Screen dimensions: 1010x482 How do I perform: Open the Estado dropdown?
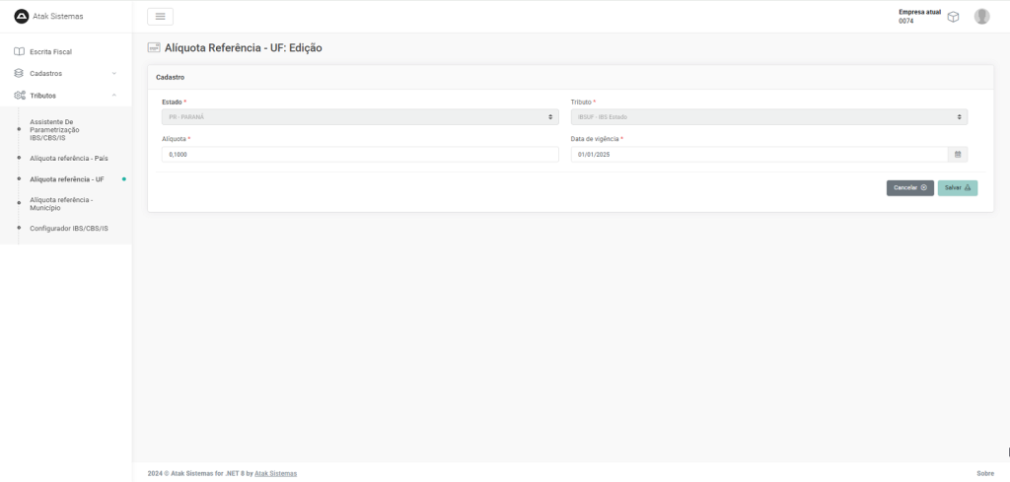360,117
